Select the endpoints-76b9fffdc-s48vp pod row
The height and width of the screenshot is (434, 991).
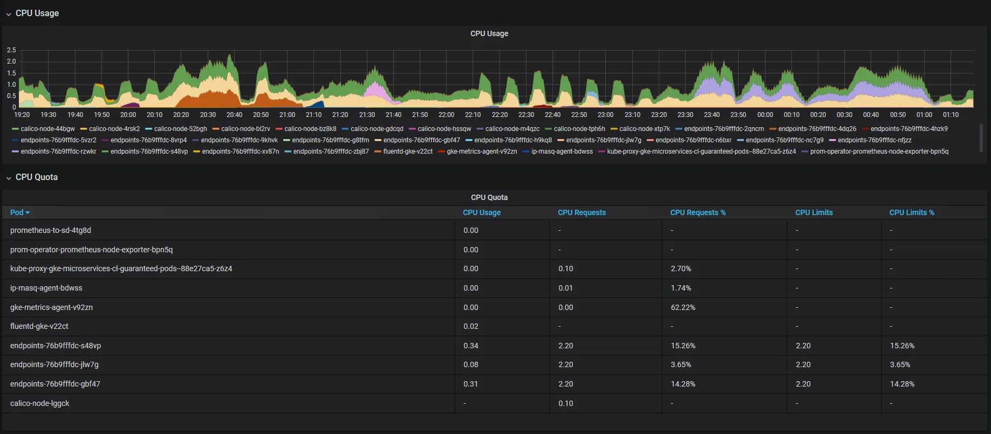495,346
